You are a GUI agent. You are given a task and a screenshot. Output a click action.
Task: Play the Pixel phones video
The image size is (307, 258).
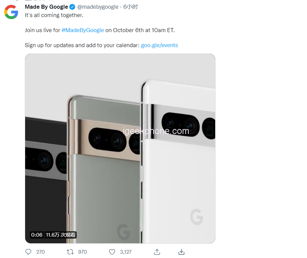[120, 148]
